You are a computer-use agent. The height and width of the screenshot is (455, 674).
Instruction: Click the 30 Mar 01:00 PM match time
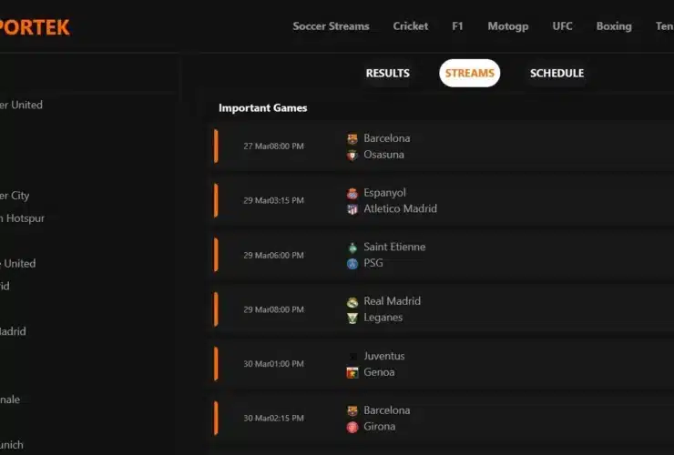[x=273, y=364]
